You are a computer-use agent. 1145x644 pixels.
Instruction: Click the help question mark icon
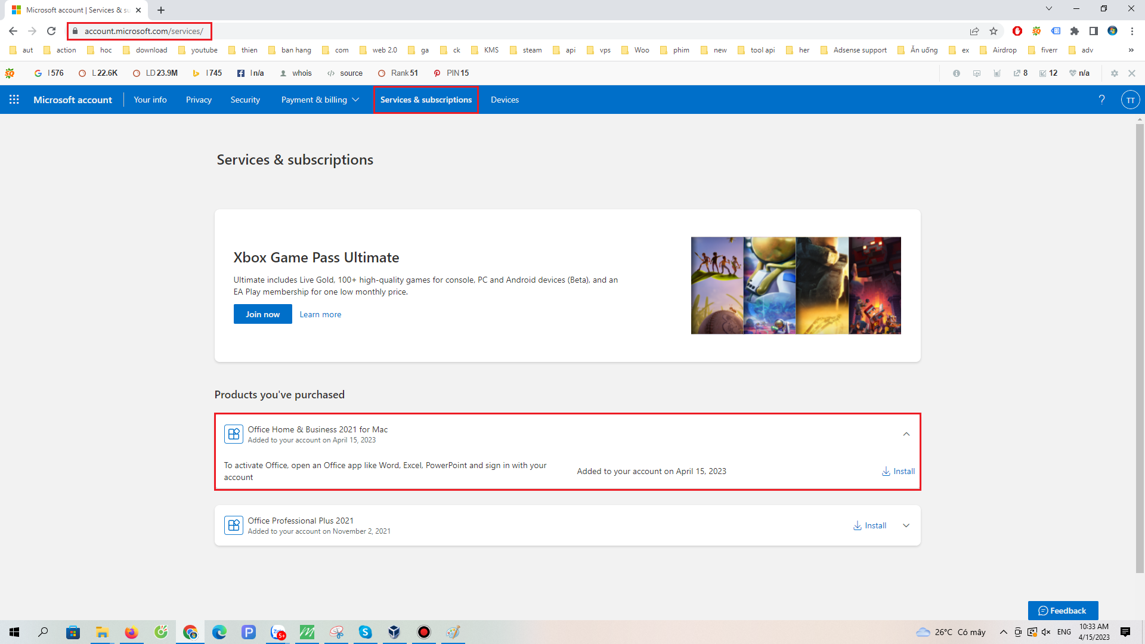click(1101, 99)
